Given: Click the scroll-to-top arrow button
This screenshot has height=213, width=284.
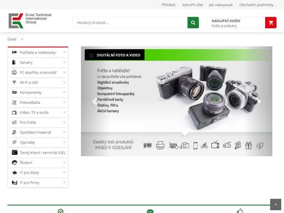Looking at the screenshot, I should [x=276, y=205].
